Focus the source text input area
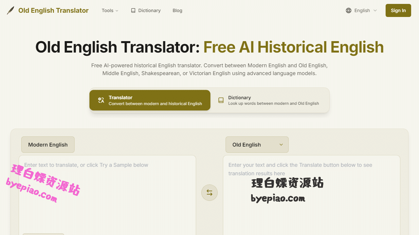 click(x=107, y=195)
